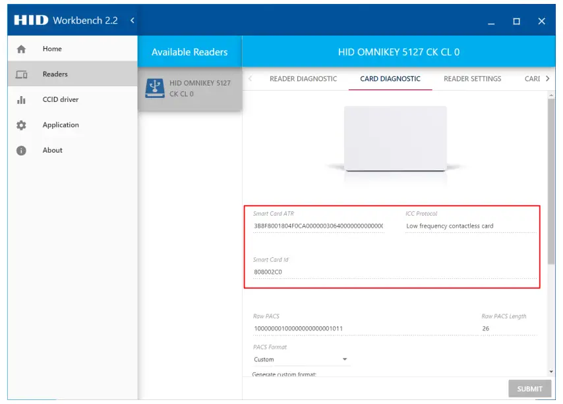The image size is (563, 404).
Task: Open the Reader Settings tab
Action: pyautogui.click(x=472, y=79)
